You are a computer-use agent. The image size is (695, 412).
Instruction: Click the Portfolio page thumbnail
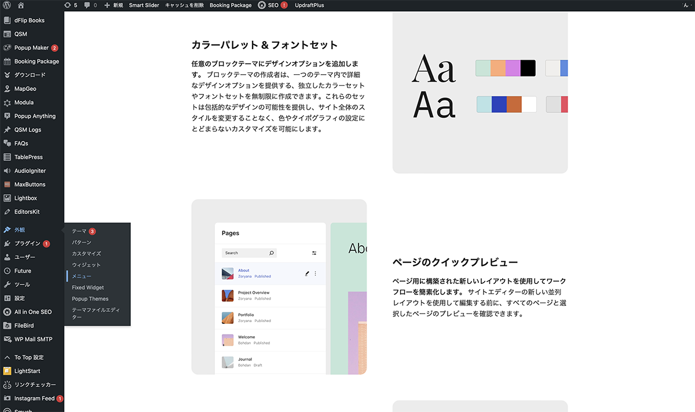228,318
